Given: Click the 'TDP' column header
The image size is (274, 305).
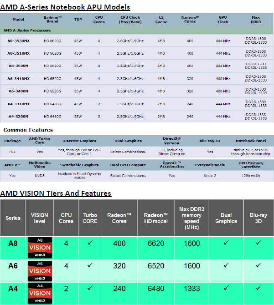Looking at the screenshot, I should [78, 20].
